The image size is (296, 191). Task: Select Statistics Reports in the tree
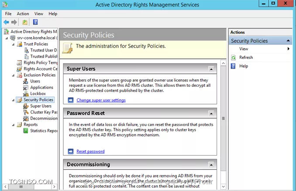(44, 131)
